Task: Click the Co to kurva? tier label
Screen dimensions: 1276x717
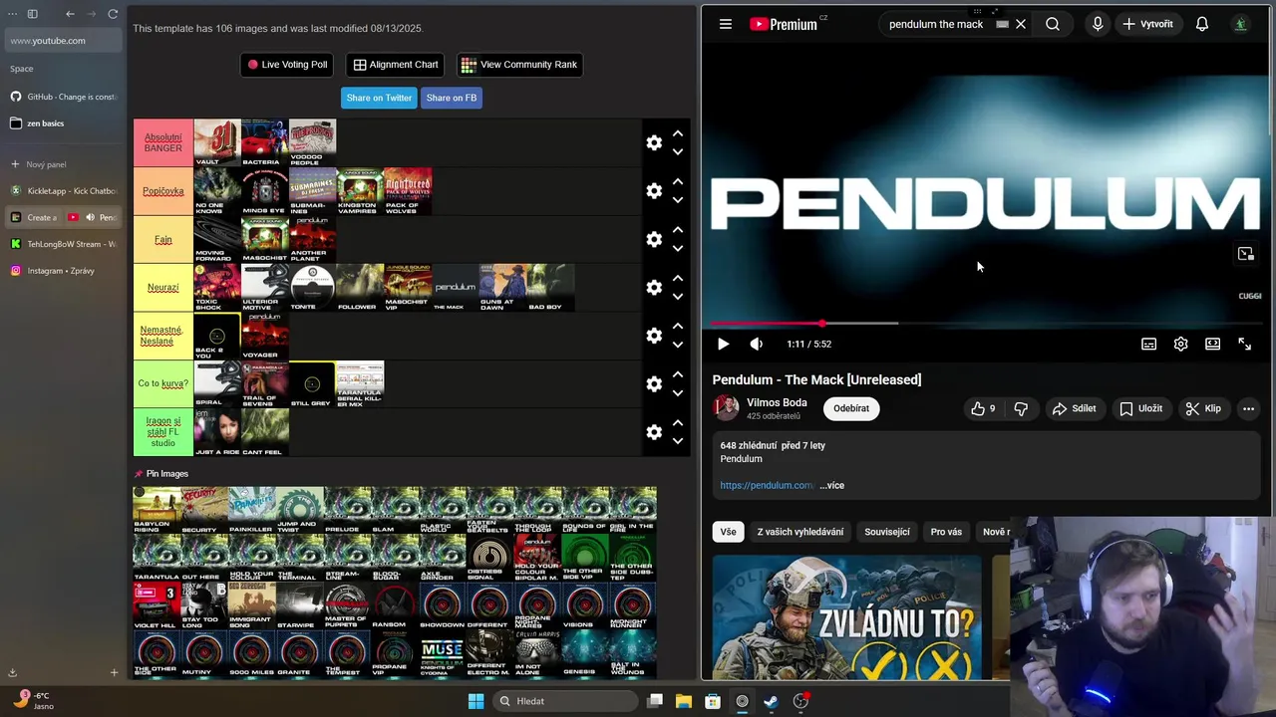Action: [163, 383]
